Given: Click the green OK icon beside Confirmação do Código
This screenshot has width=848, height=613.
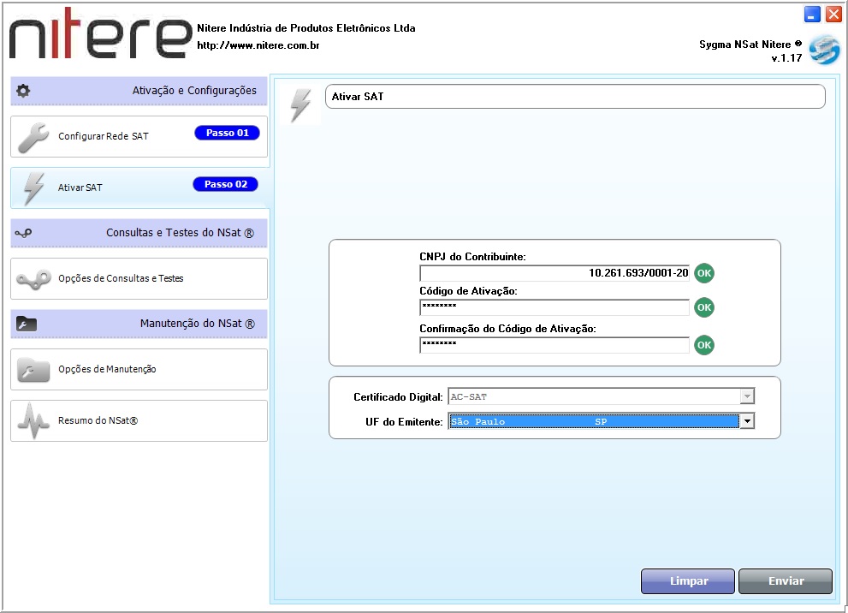Looking at the screenshot, I should (x=704, y=345).
